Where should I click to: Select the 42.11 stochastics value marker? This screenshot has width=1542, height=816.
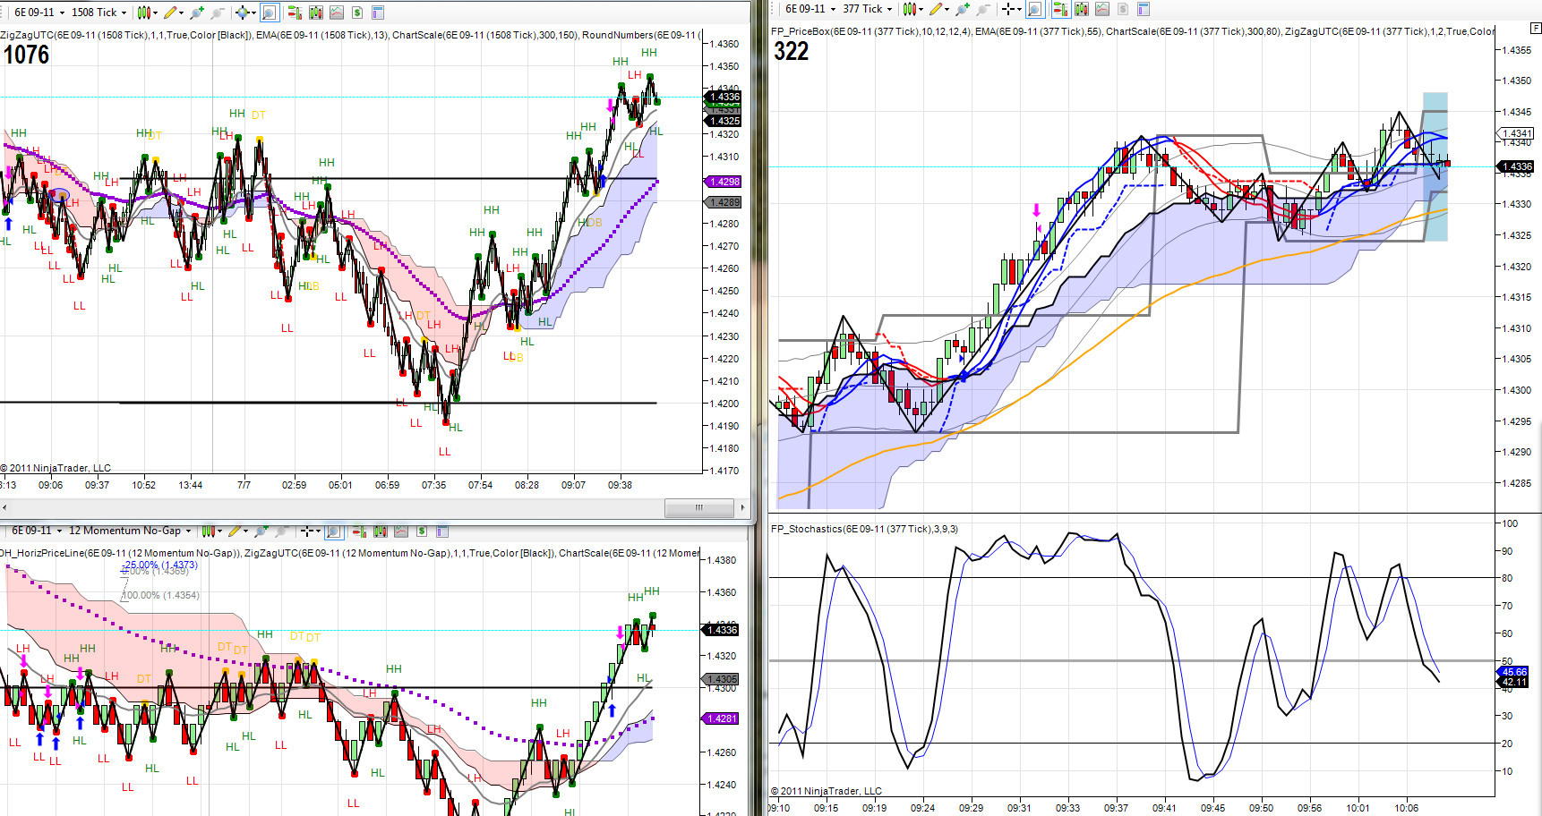[x=1513, y=682]
